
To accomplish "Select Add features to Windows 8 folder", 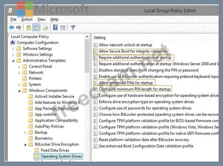I will (x=57, y=103).
